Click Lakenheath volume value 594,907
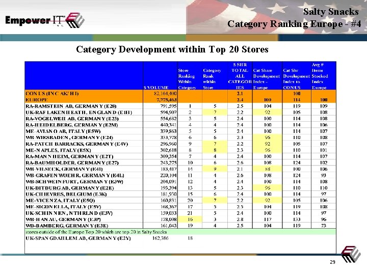 pos(168,112)
